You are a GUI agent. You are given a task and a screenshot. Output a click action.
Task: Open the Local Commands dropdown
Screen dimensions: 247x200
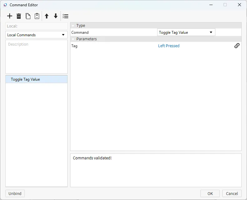tap(36, 35)
